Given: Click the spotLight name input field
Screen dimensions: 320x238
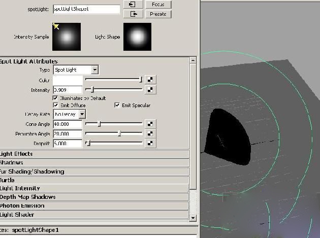Looking at the screenshot, I should (86, 9).
